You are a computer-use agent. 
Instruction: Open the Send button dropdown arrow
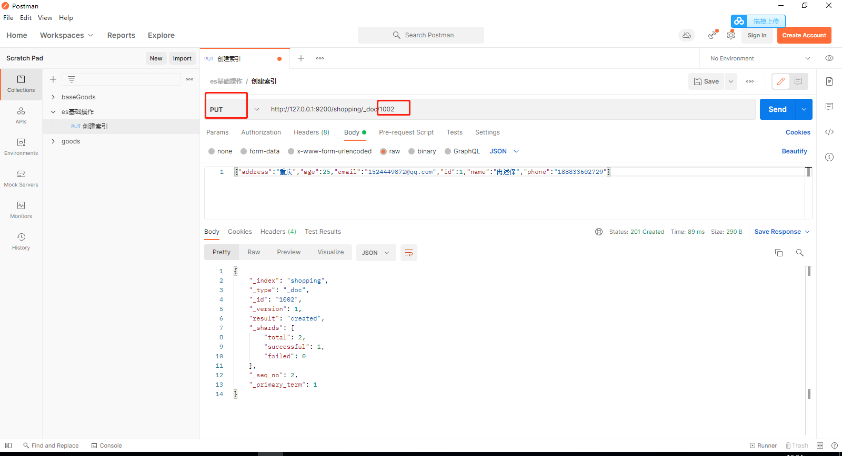(x=804, y=109)
